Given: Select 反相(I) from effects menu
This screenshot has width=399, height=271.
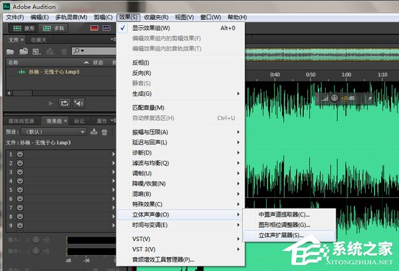Looking at the screenshot, I should 180,62.
